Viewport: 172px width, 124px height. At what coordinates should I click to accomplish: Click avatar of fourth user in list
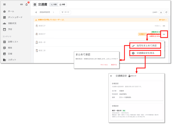pyautogui.click(x=37, y=51)
